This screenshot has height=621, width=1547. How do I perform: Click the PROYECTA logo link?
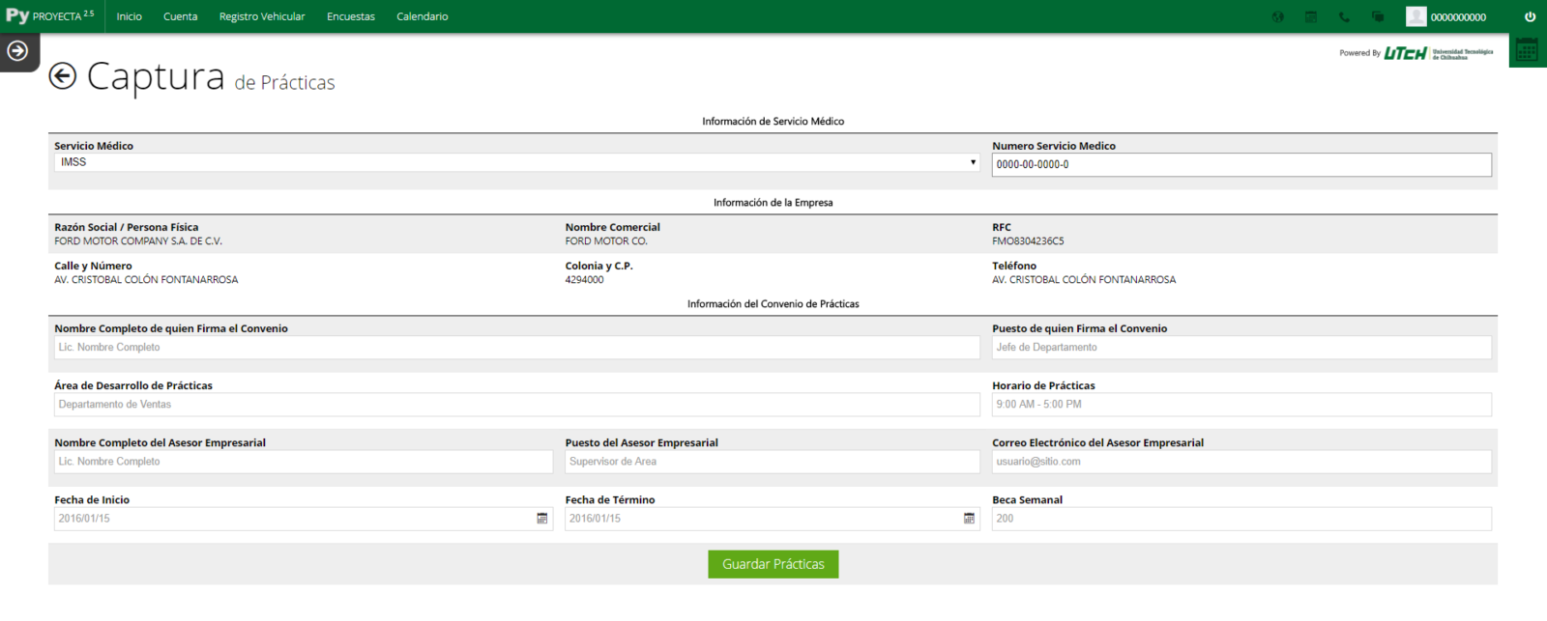(x=50, y=16)
